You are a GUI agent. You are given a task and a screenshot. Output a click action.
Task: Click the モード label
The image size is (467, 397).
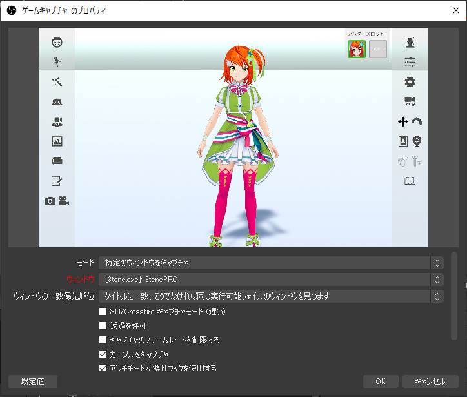pos(86,263)
